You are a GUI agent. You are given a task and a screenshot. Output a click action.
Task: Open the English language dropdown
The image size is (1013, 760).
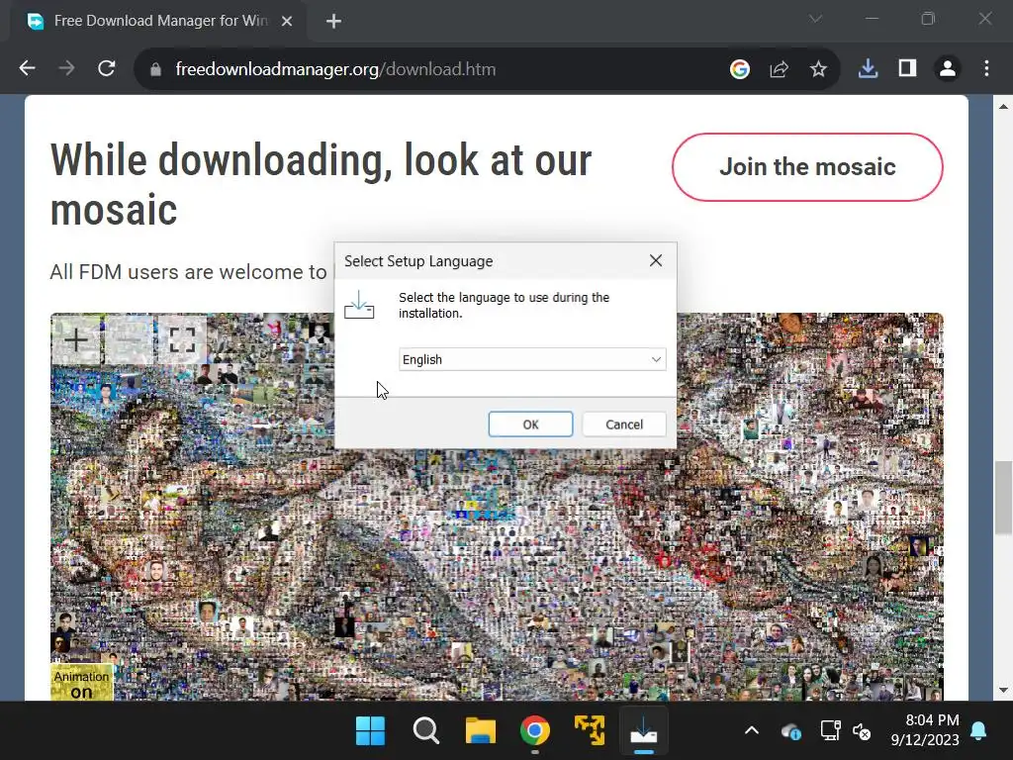[532, 359]
